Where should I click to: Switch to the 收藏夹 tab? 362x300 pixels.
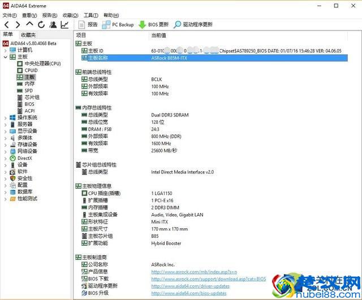(x=28, y=35)
